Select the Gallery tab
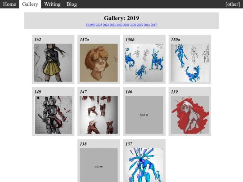 tap(30, 4)
